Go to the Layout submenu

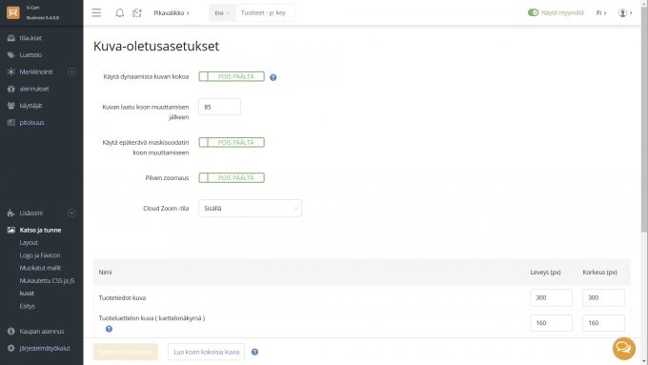pyautogui.click(x=29, y=243)
